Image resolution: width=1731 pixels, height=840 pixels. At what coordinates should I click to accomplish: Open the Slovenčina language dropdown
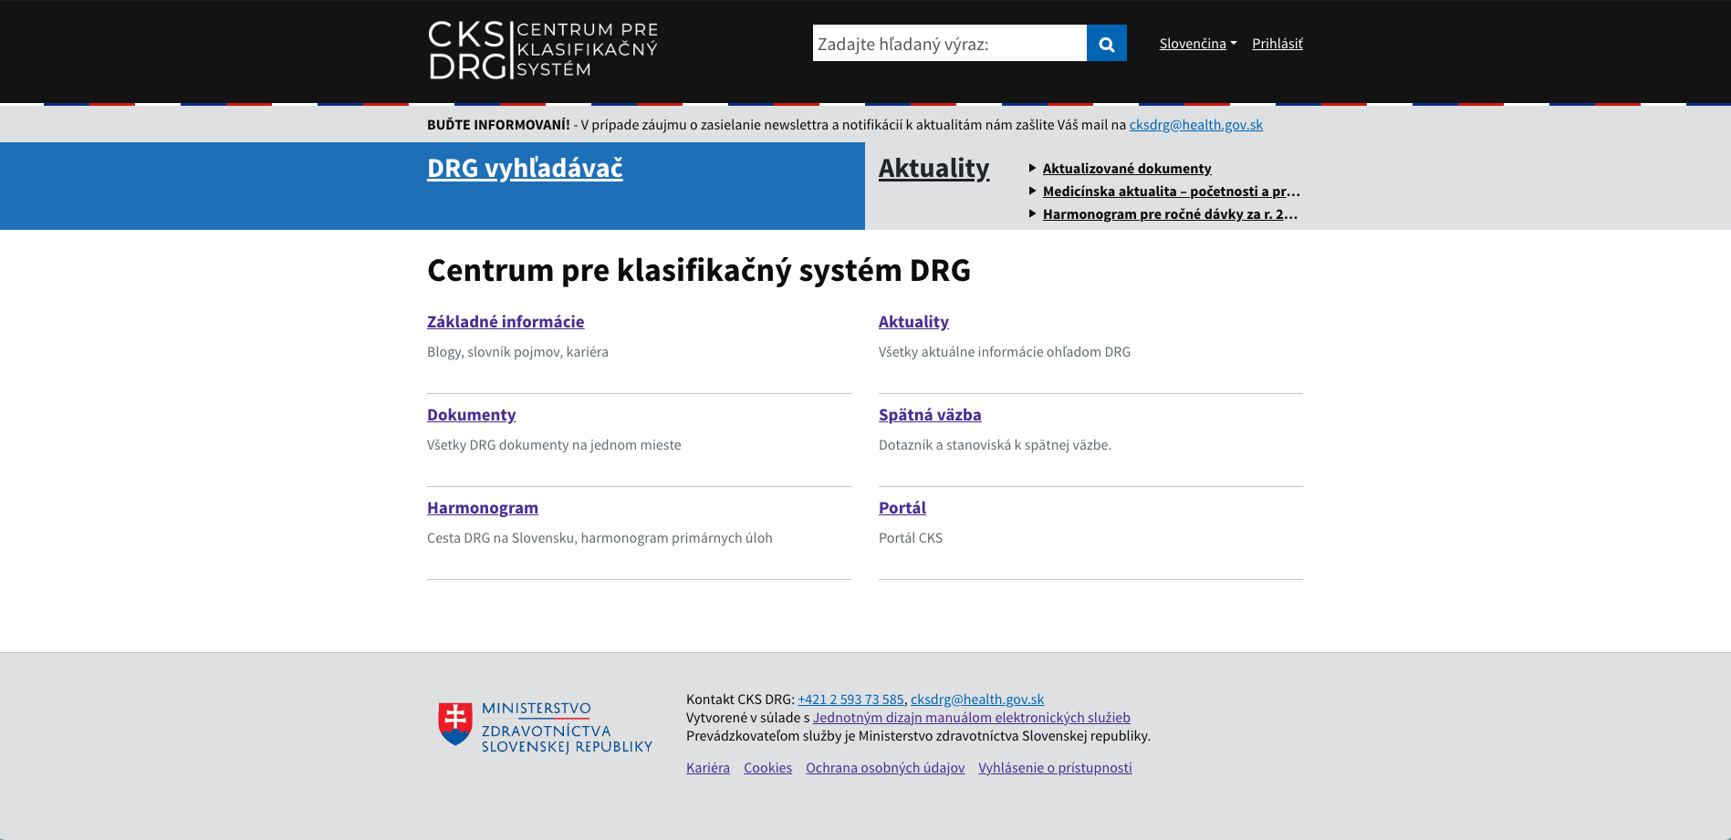[x=1197, y=43]
